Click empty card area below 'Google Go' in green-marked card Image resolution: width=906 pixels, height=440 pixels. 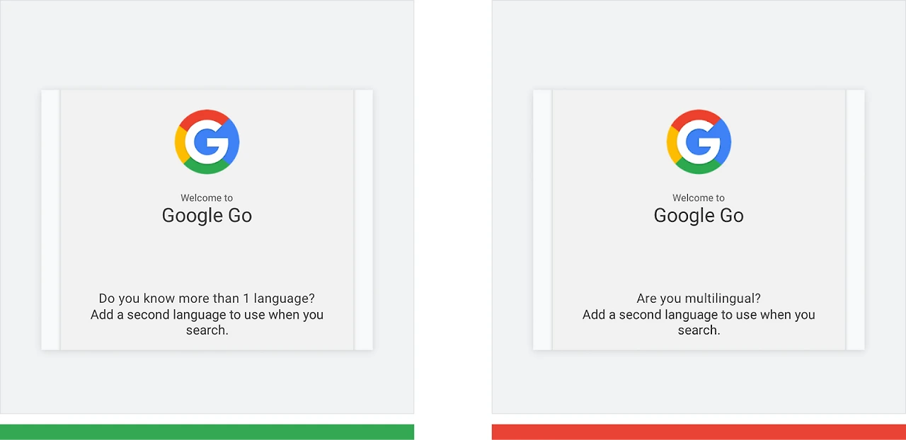tap(207, 258)
